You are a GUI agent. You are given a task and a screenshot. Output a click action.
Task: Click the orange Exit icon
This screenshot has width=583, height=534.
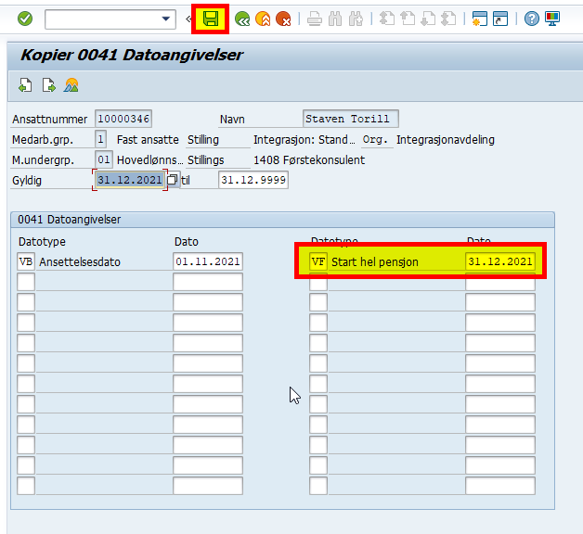pyautogui.click(x=263, y=19)
